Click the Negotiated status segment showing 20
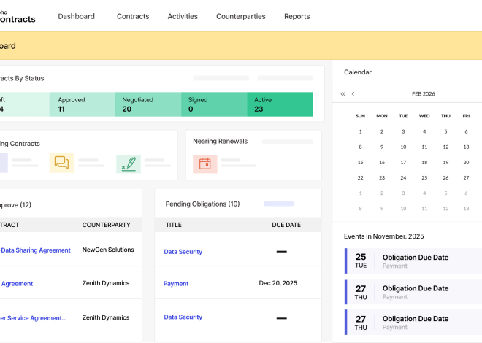Screen dimensions: 482x343 pyautogui.click(x=148, y=104)
